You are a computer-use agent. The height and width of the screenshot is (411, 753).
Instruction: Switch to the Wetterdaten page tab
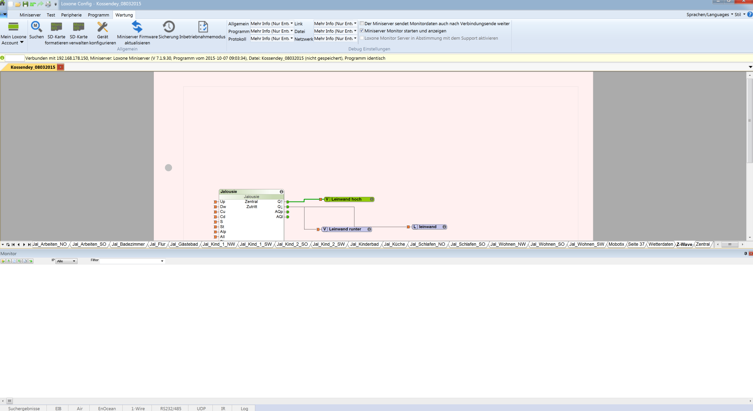pyautogui.click(x=661, y=244)
